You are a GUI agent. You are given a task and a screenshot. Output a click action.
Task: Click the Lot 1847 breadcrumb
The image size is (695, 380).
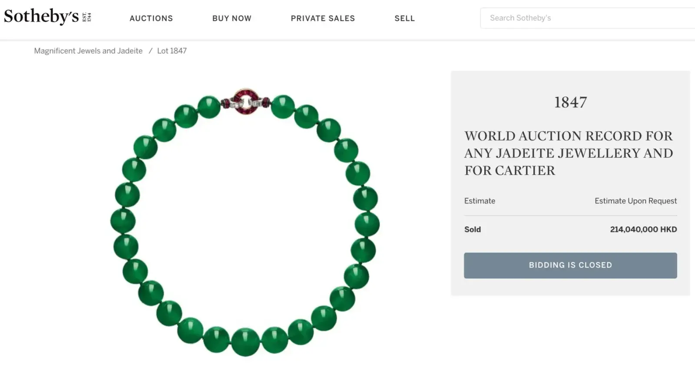pyautogui.click(x=172, y=51)
